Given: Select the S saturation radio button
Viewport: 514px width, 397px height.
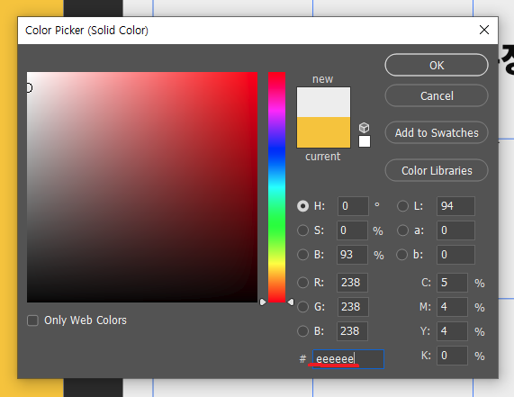Looking at the screenshot, I should pyautogui.click(x=302, y=230).
